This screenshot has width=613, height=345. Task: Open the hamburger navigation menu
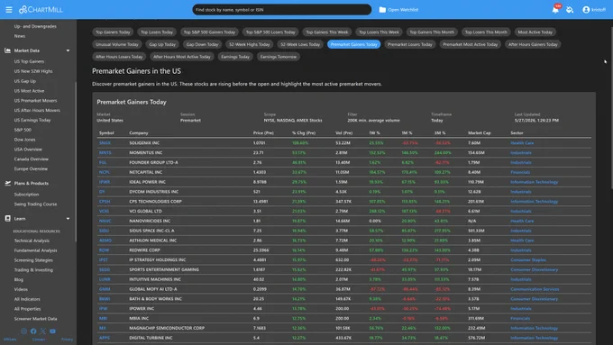[x=9, y=9]
